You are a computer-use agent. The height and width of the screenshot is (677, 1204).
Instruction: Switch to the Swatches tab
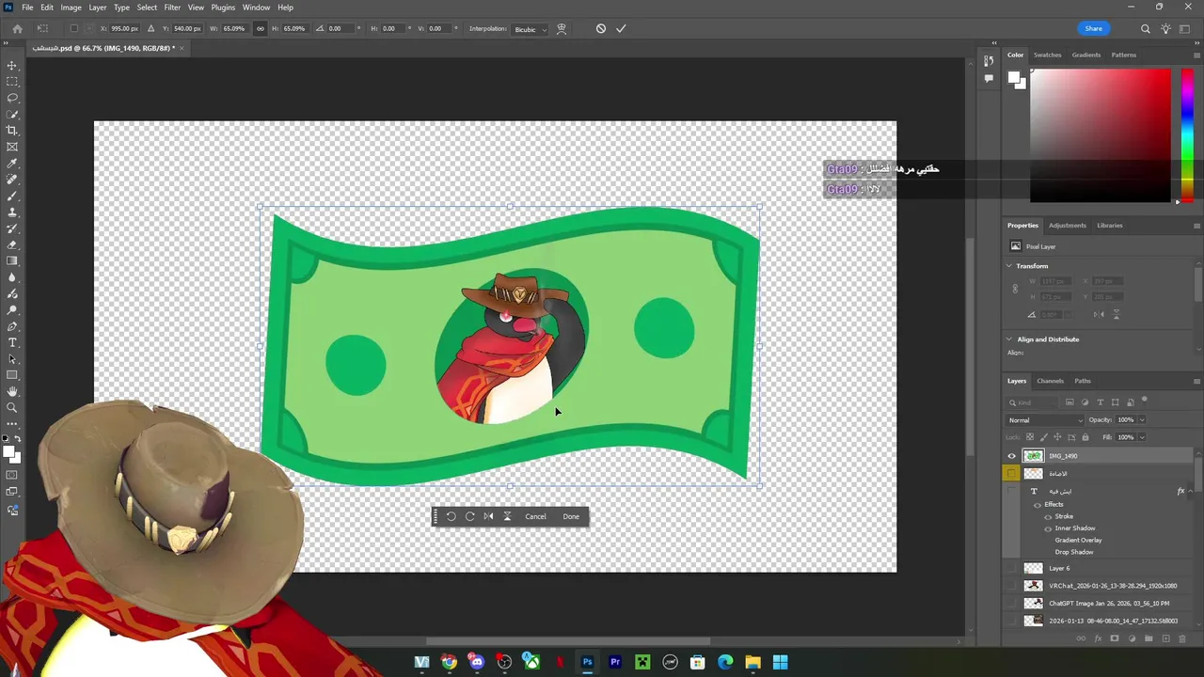[x=1047, y=55]
